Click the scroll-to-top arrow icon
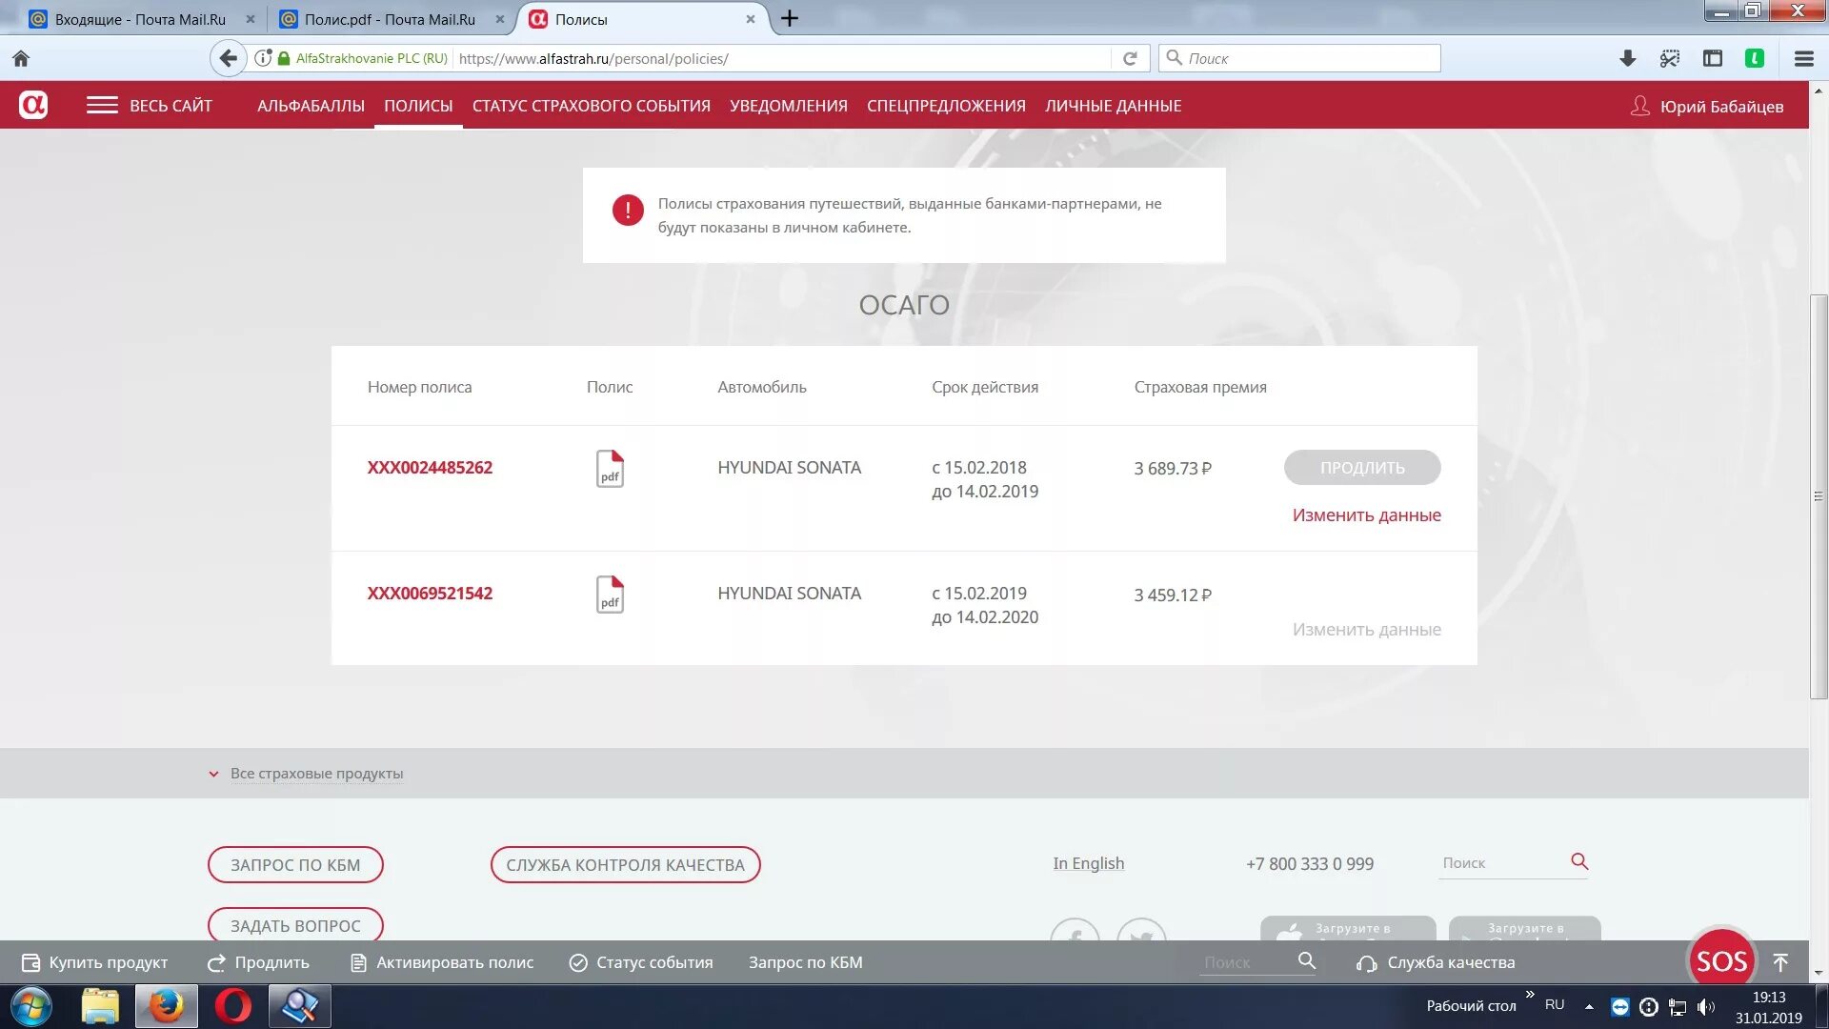This screenshot has height=1029, width=1829. [1780, 962]
